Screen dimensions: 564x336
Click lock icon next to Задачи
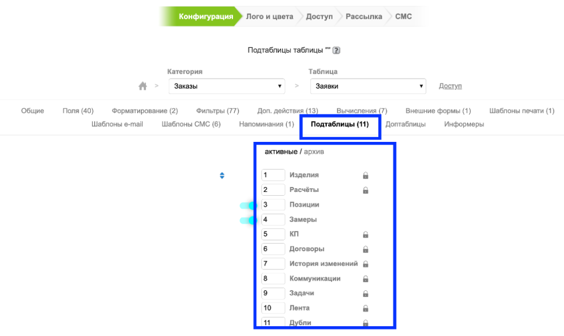[x=365, y=294]
